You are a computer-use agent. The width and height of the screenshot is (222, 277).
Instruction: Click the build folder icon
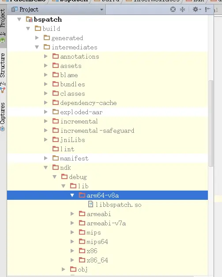coord(38,28)
